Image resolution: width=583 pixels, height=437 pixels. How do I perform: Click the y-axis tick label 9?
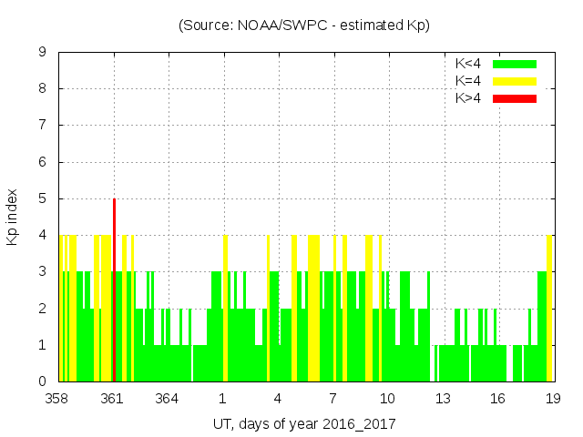43,53
